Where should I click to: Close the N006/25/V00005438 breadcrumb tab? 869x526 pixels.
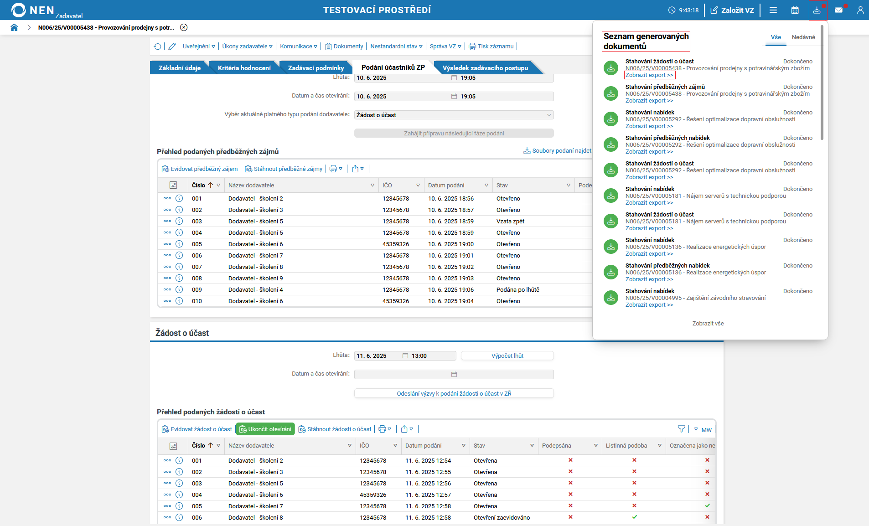pos(184,27)
